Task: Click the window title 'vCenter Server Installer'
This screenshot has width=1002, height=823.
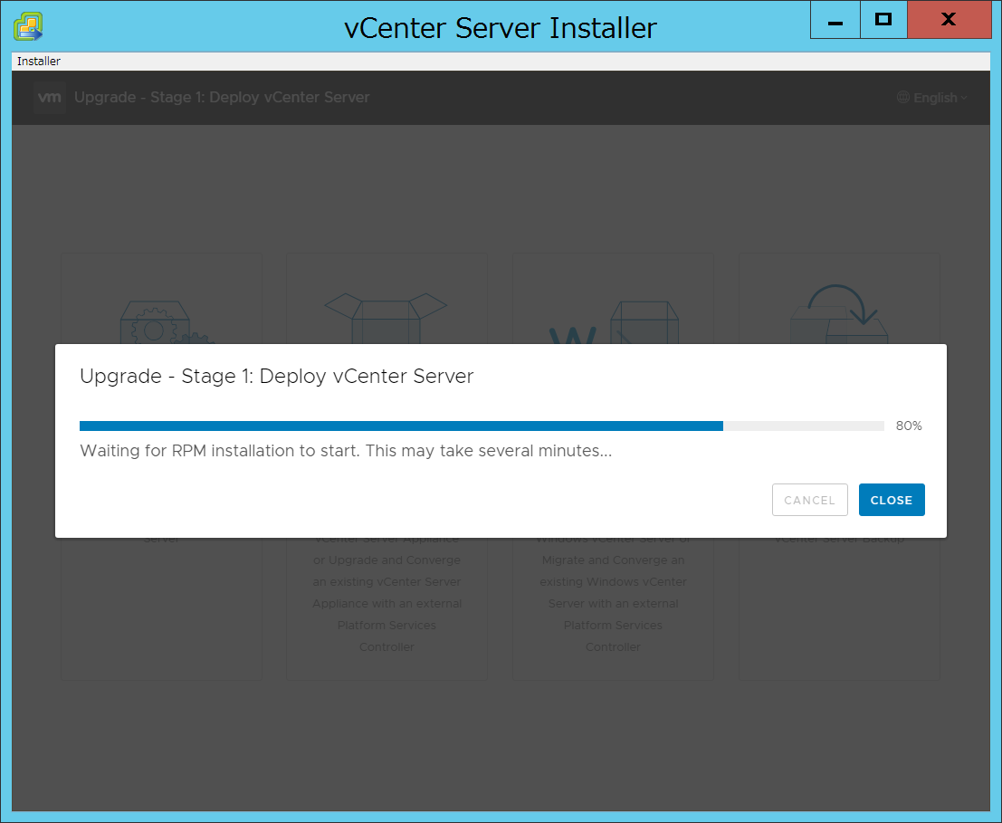Action: (501, 28)
